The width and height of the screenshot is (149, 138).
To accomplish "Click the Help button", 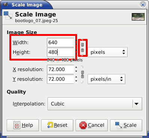I will tap(23, 125).
